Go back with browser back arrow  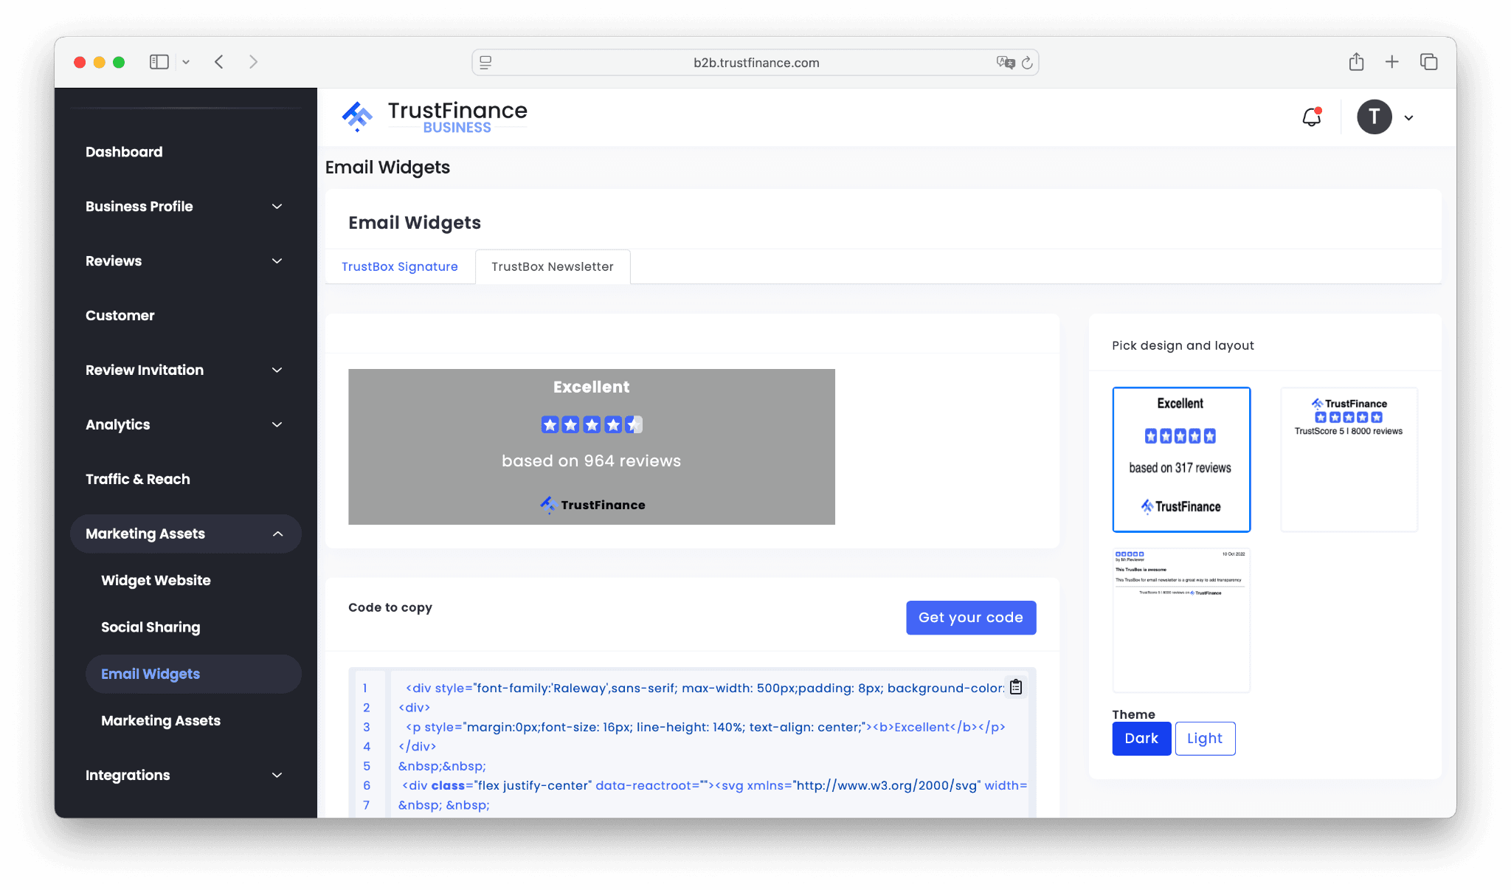point(219,62)
